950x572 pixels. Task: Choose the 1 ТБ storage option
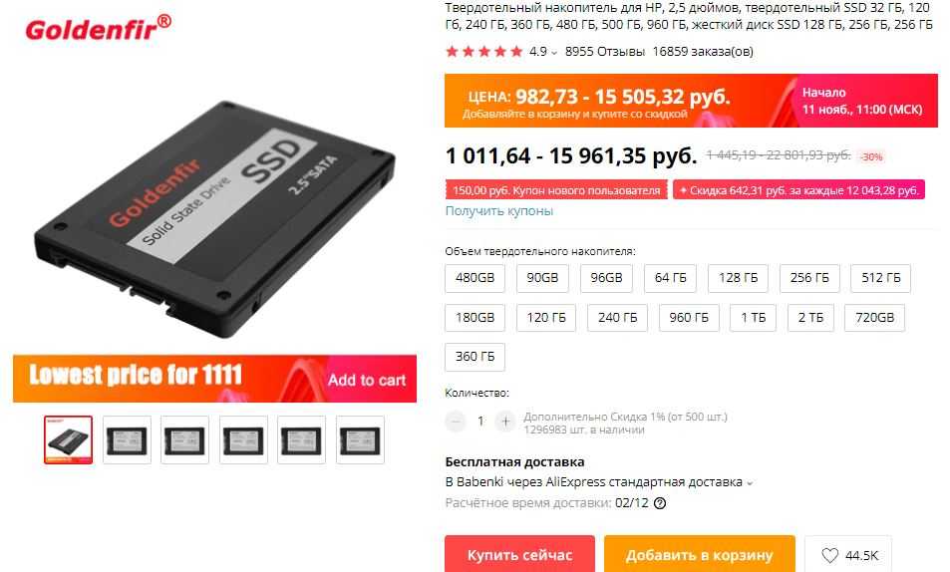pyautogui.click(x=753, y=318)
